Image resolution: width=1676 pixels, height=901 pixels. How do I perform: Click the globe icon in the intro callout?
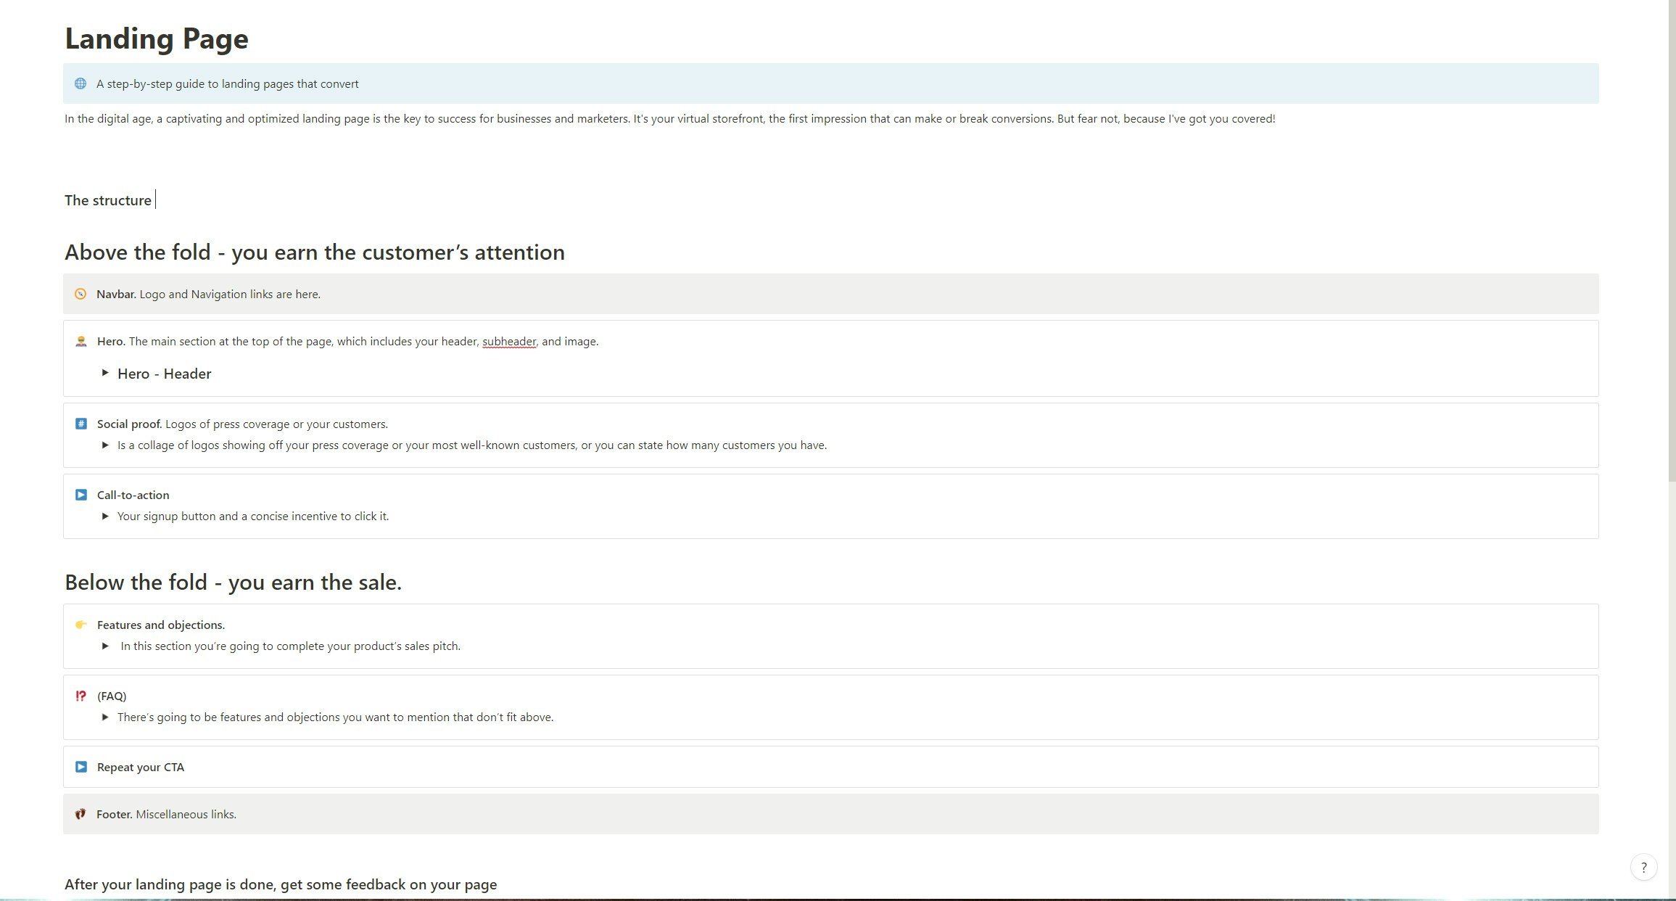tap(81, 83)
